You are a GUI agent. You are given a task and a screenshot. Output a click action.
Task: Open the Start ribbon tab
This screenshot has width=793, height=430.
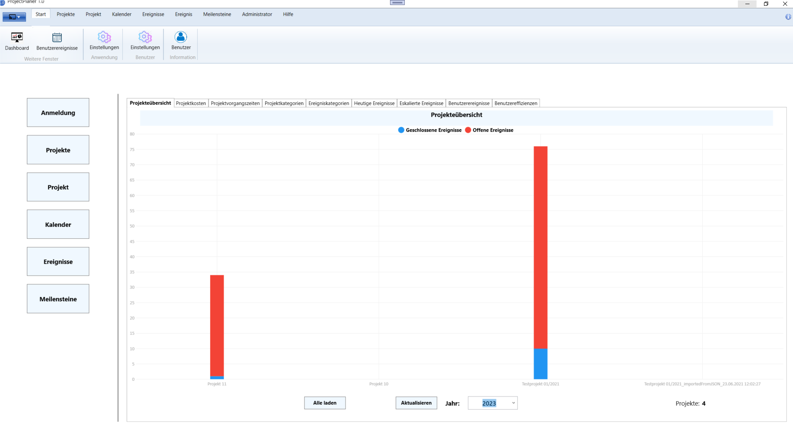[x=41, y=14]
